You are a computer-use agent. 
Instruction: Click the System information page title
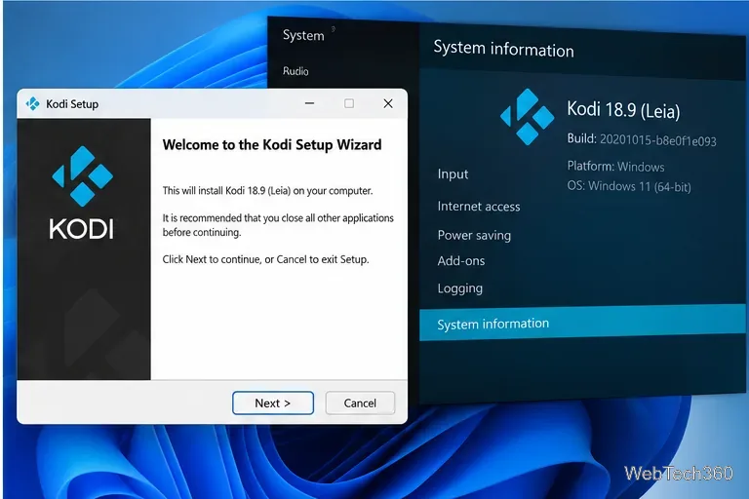pos(503,49)
